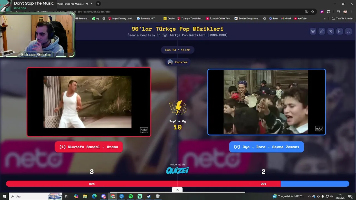Click the Kick.com/Keaxter overlay label
Image resolution: width=356 pixels, height=200 pixels.
[x=36, y=55]
